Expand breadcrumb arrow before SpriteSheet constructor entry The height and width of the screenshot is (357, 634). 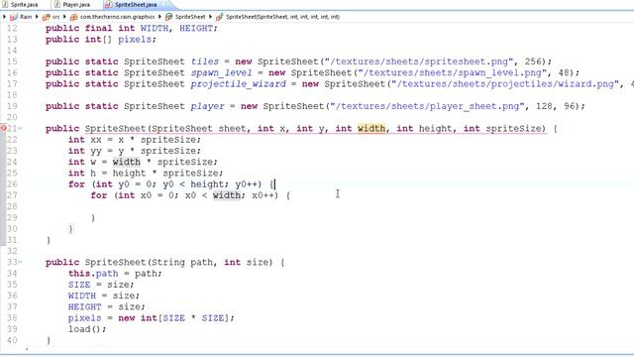pyautogui.click(x=211, y=17)
